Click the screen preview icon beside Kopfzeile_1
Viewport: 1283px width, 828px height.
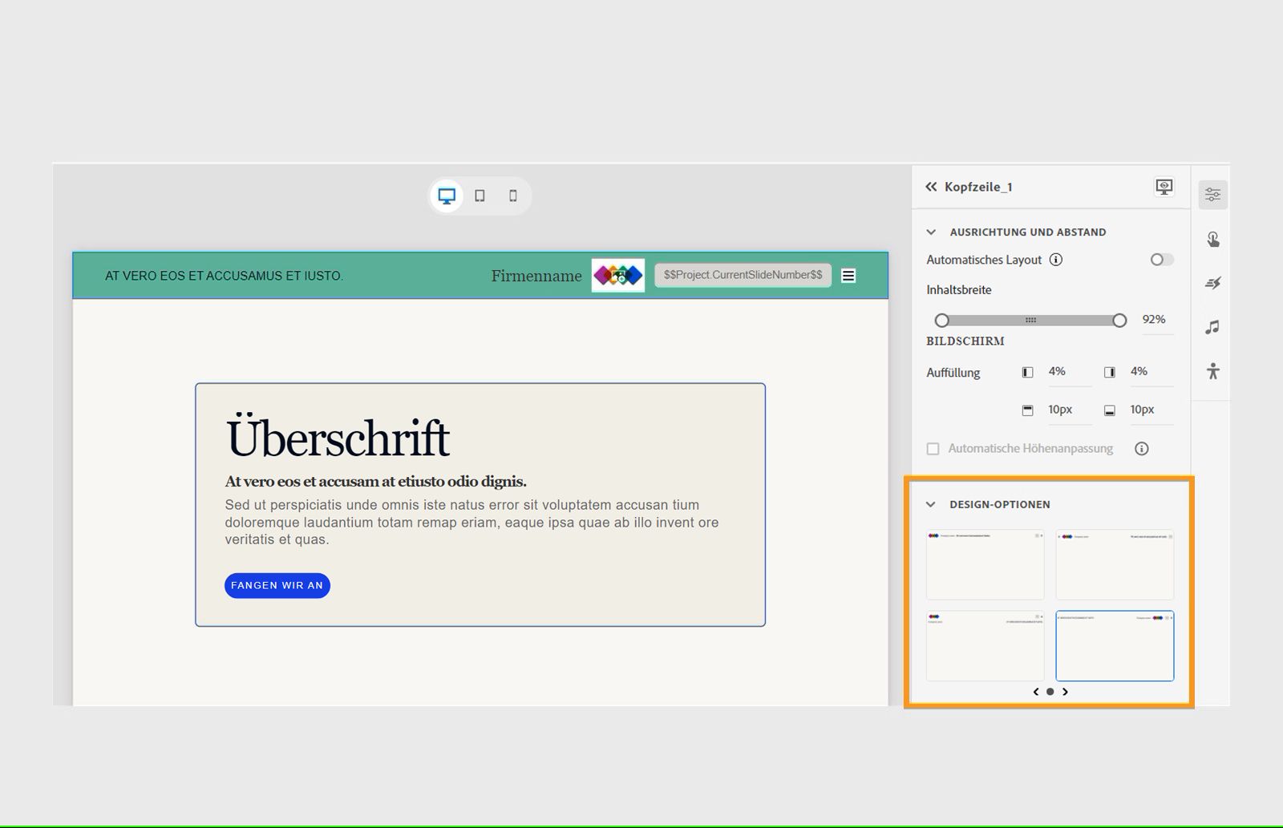1164,187
